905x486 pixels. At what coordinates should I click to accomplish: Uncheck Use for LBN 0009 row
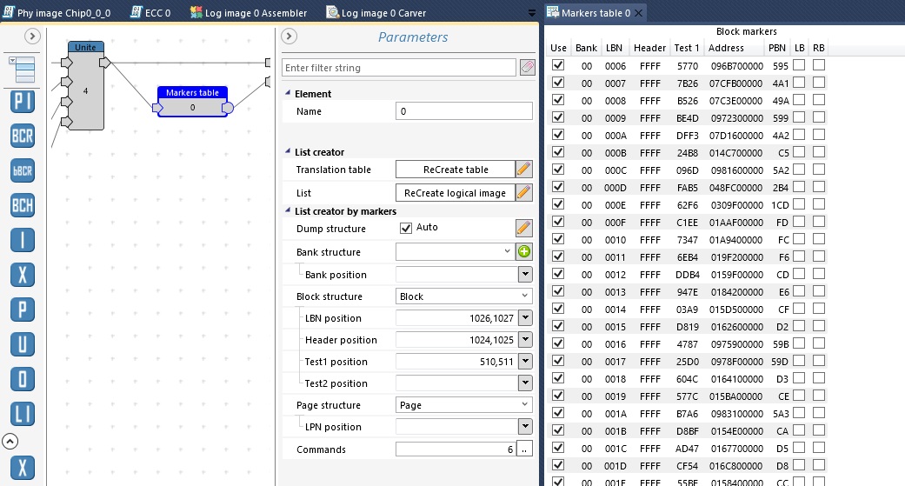558,117
